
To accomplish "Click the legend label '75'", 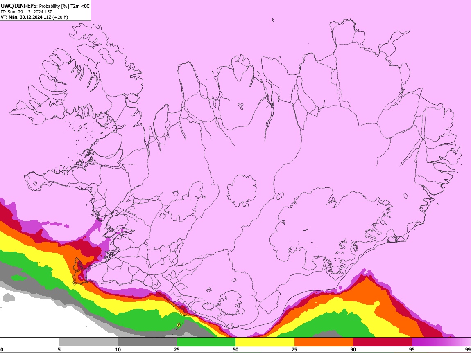I will coord(294,350).
